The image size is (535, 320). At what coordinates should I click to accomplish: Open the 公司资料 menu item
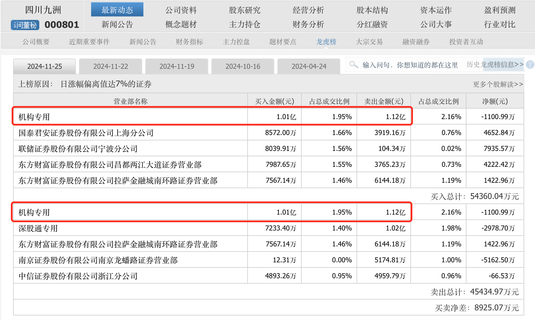181,10
